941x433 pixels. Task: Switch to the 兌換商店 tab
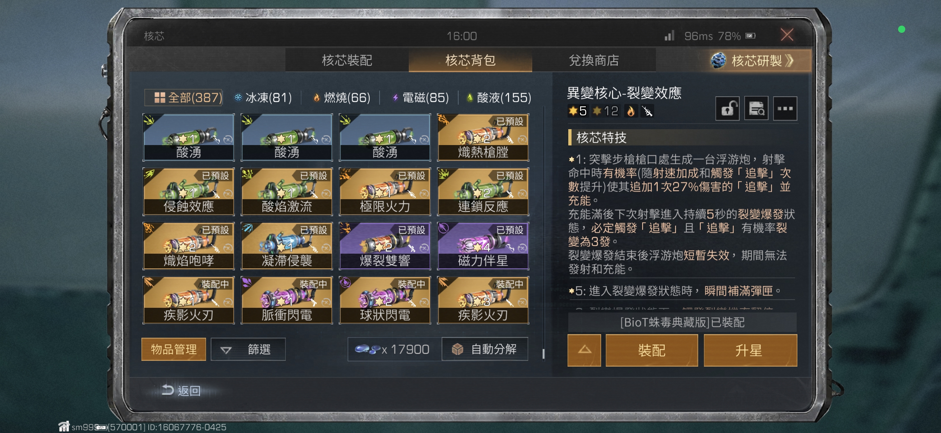pos(594,61)
